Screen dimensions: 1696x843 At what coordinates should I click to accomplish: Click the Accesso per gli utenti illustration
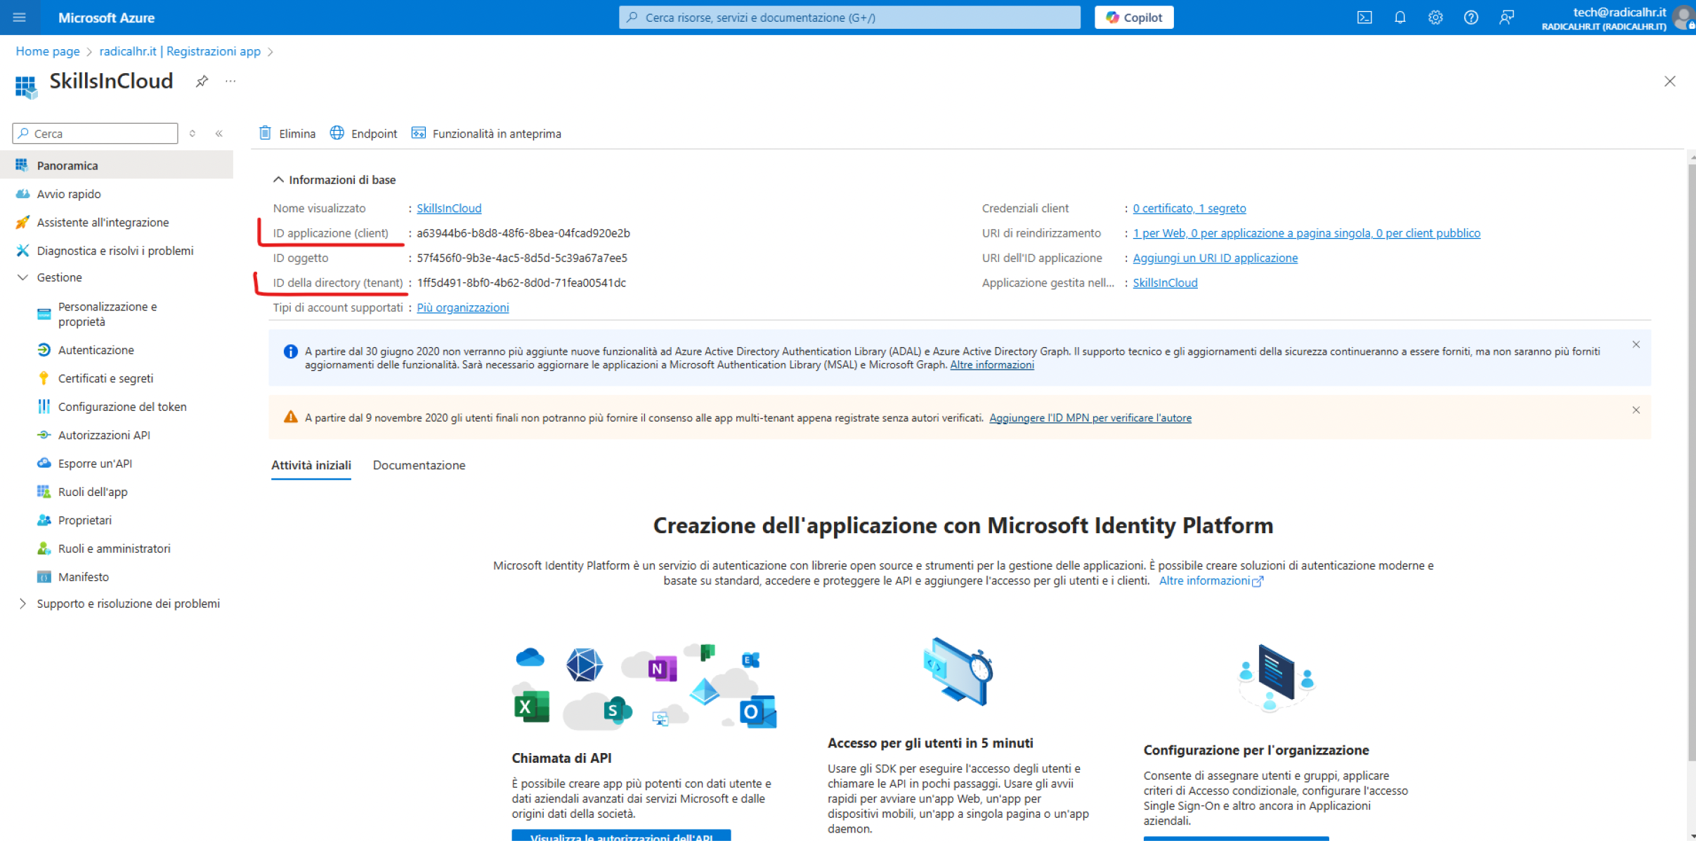click(958, 672)
